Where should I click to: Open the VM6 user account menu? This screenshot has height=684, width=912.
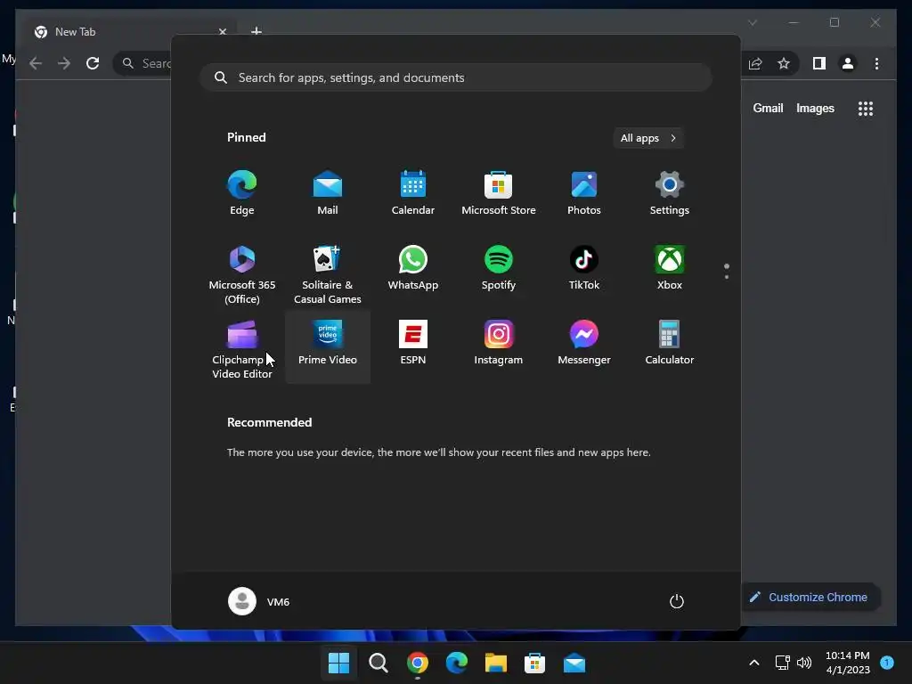(x=259, y=601)
